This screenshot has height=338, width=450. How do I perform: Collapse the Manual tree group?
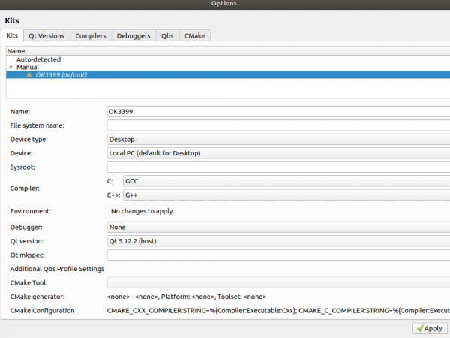tap(10, 68)
